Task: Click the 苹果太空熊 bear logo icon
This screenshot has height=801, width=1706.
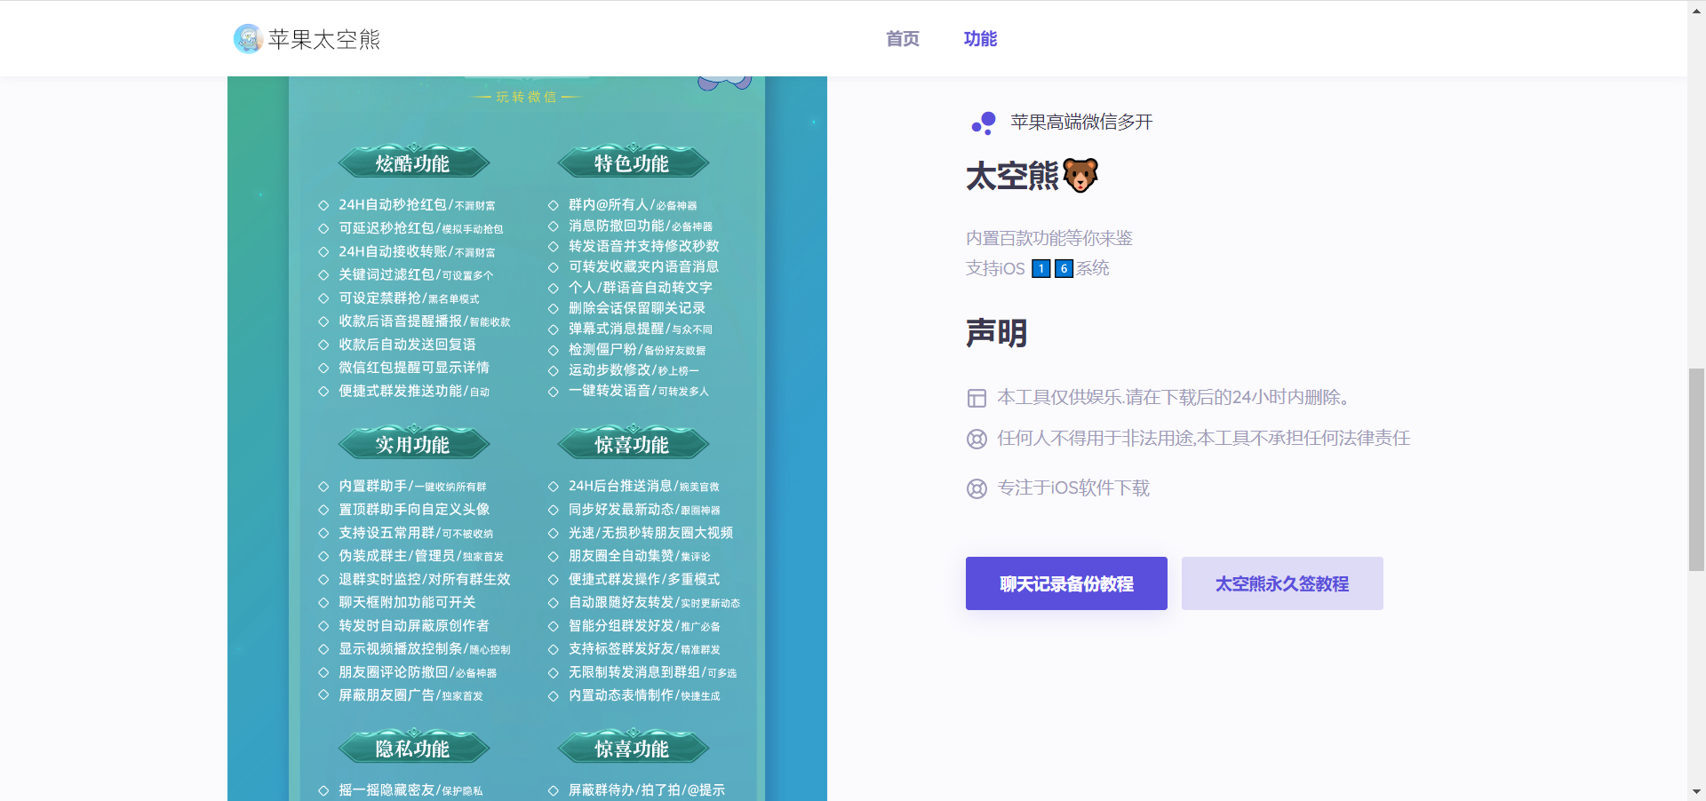Action: (x=248, y=38)
